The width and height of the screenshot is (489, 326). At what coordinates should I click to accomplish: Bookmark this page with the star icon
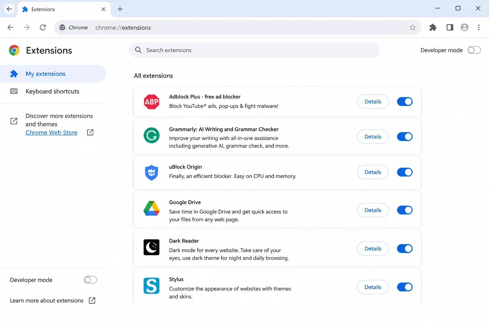click(x=413, y=27)
